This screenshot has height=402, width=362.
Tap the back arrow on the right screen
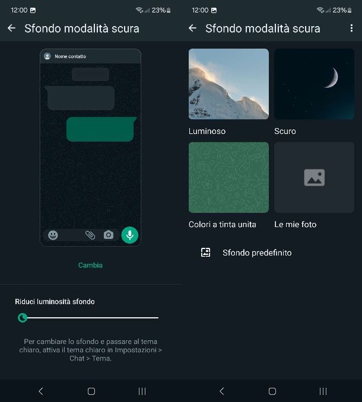click(192, 28)
